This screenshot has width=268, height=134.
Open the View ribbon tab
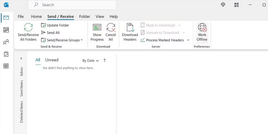(100, 17)
